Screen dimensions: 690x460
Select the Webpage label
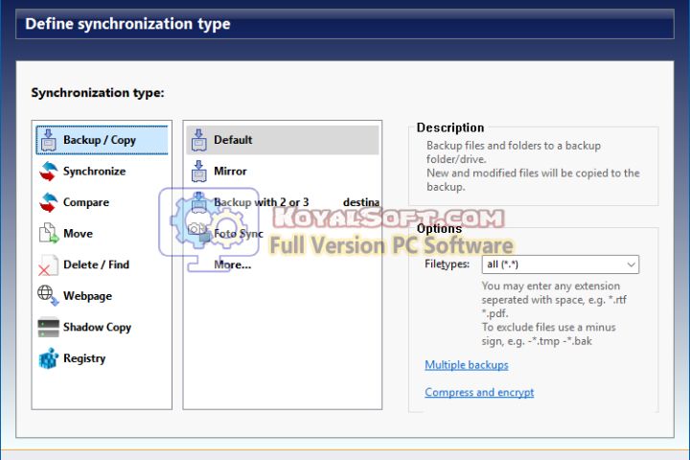click(87, 296)
